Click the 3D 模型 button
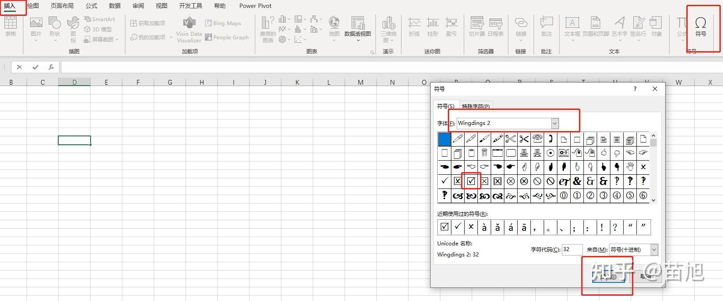The height and width of the screenshot is (301, 723). (x=98, y=29)
